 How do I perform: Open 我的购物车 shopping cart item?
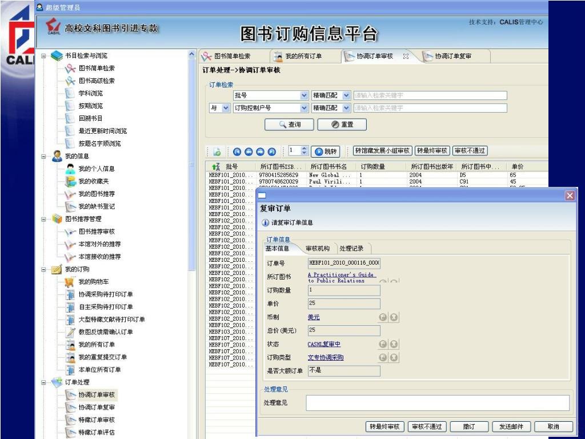(x=93, y=282)
